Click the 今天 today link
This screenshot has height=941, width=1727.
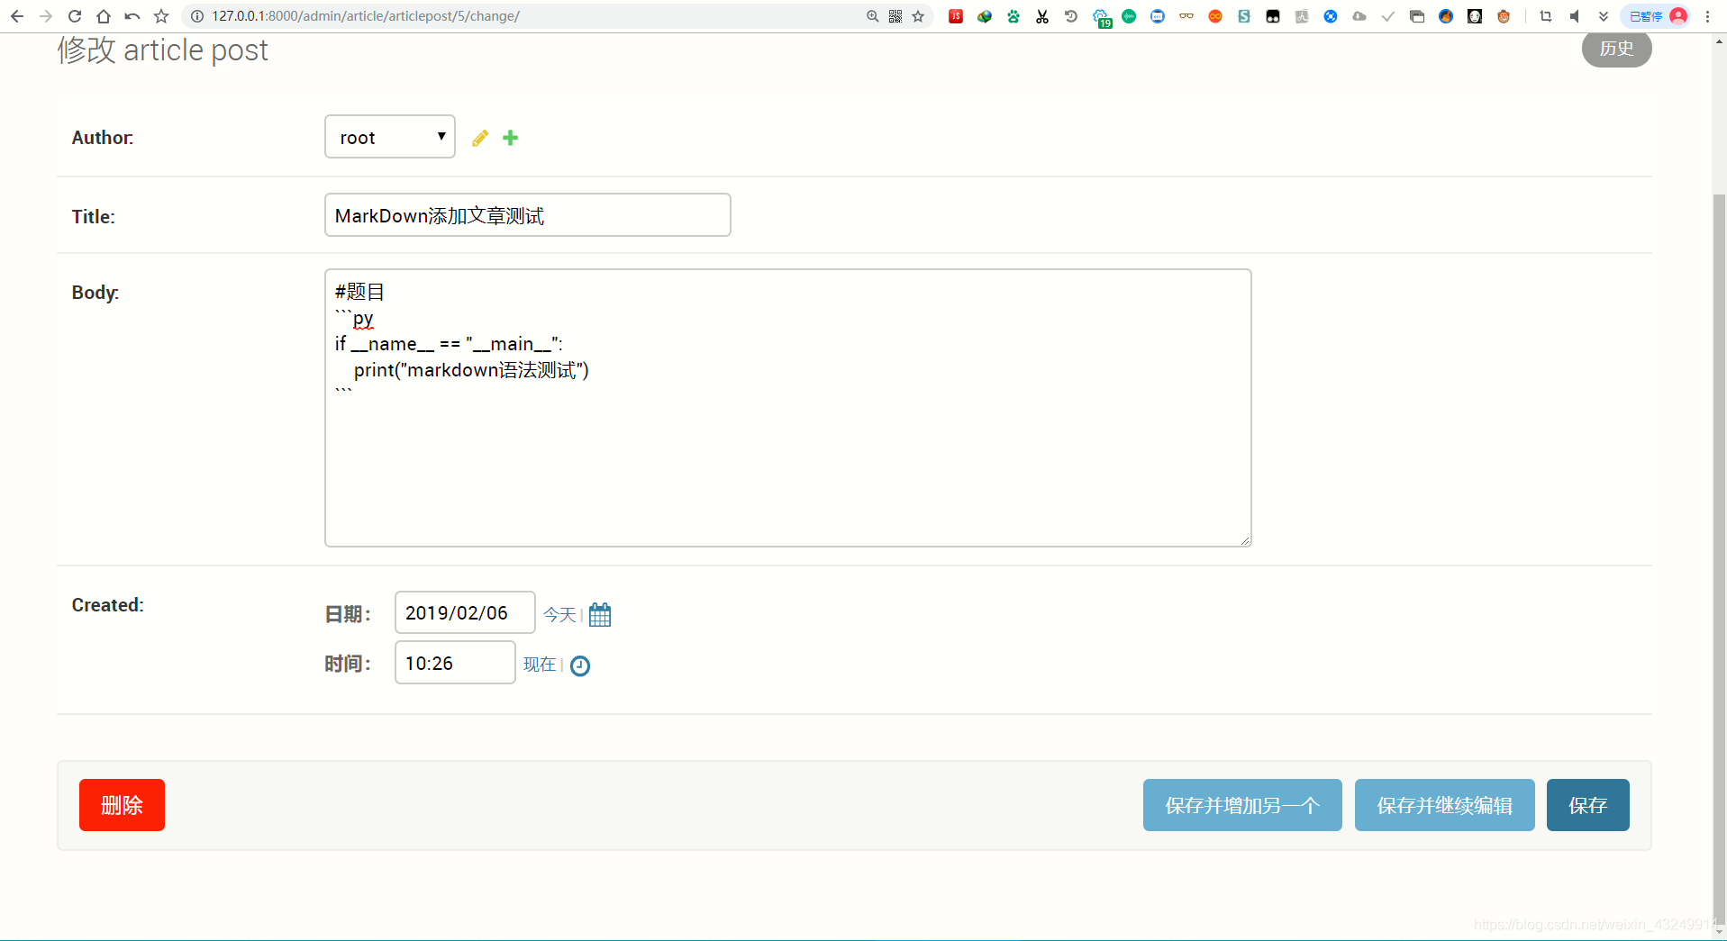pyautogui.click(x=559, y=614)
